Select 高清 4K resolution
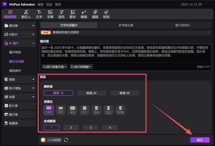The height and width of the screenshot is (146, 215). (125, 93)
